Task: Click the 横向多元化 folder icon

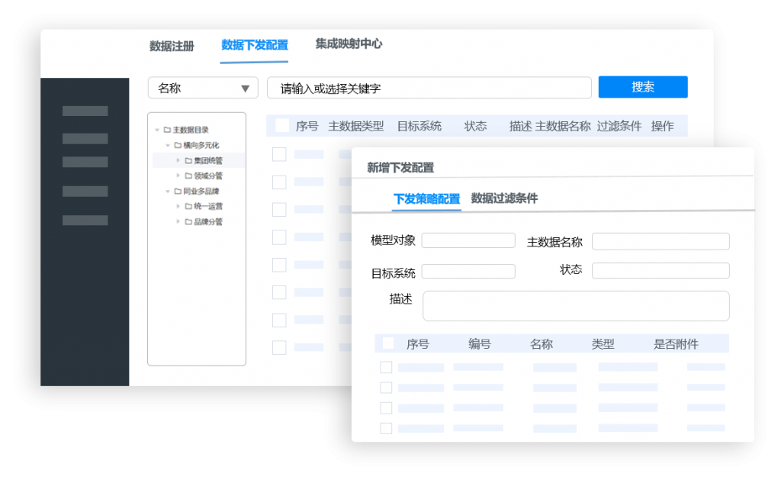Action: 177,145
